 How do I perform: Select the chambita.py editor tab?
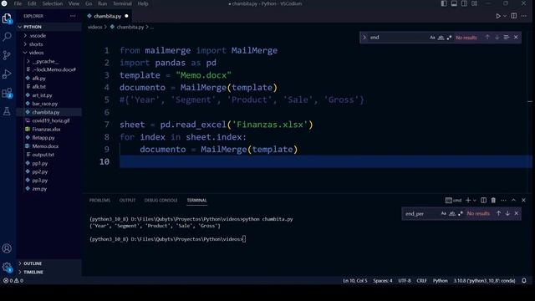click(107, 16)
